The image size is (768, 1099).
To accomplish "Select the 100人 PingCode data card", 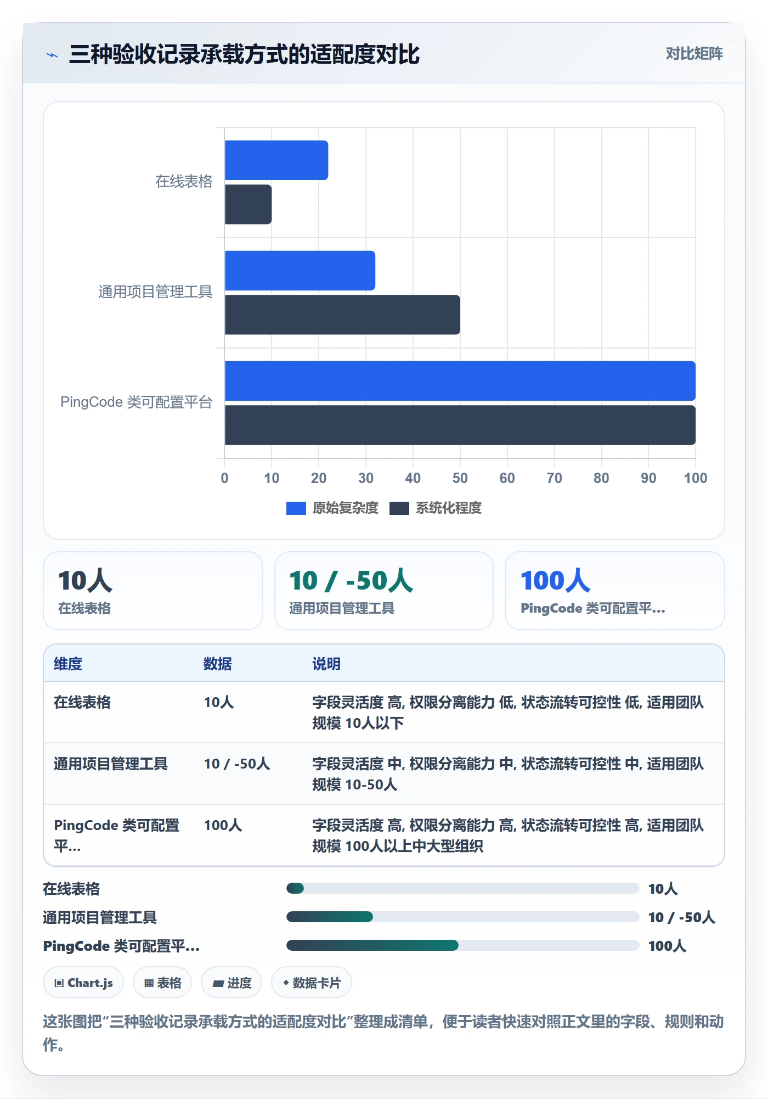I will pyautogui.click(x=614, y=591).
